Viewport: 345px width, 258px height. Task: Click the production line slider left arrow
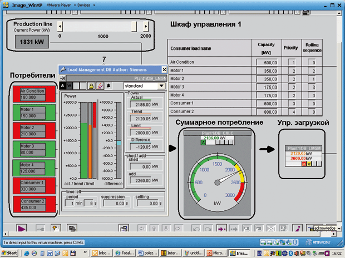(60, 27)
